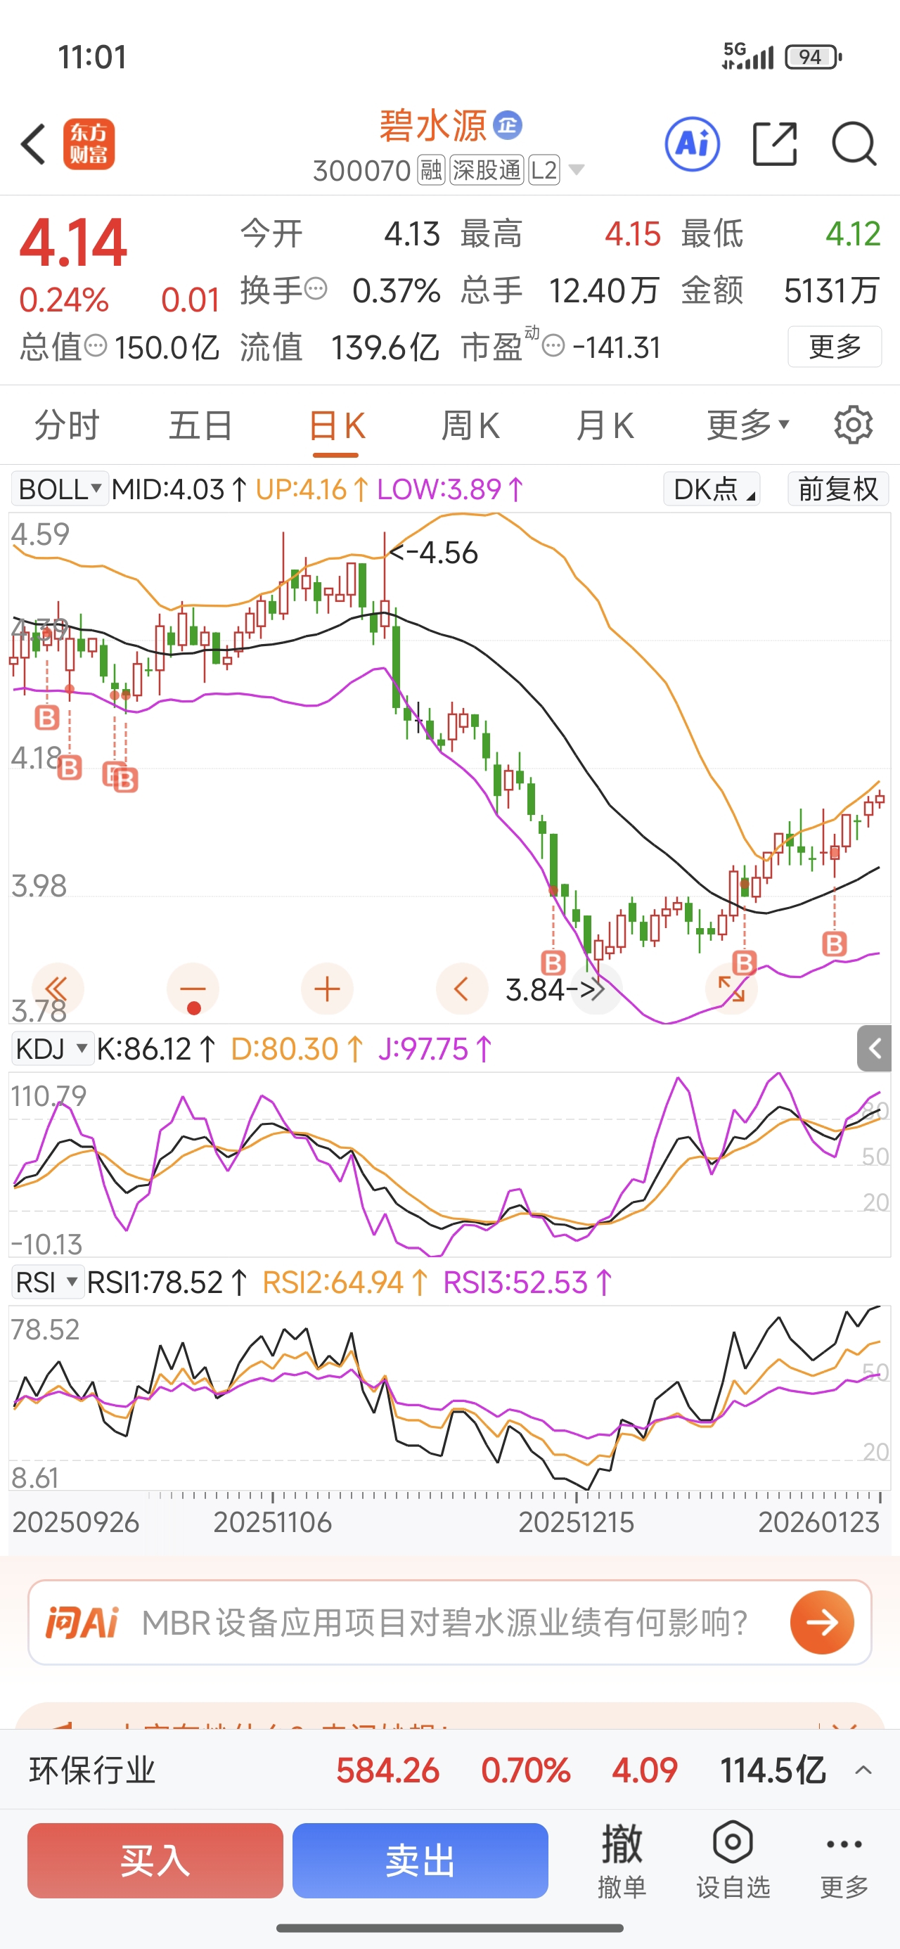The image size is (900, 1949).
Task: Move chart left with single arrow
Action: (462, 989)
